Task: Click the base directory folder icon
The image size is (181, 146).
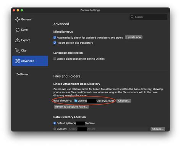Action: (x=76, y=101)
